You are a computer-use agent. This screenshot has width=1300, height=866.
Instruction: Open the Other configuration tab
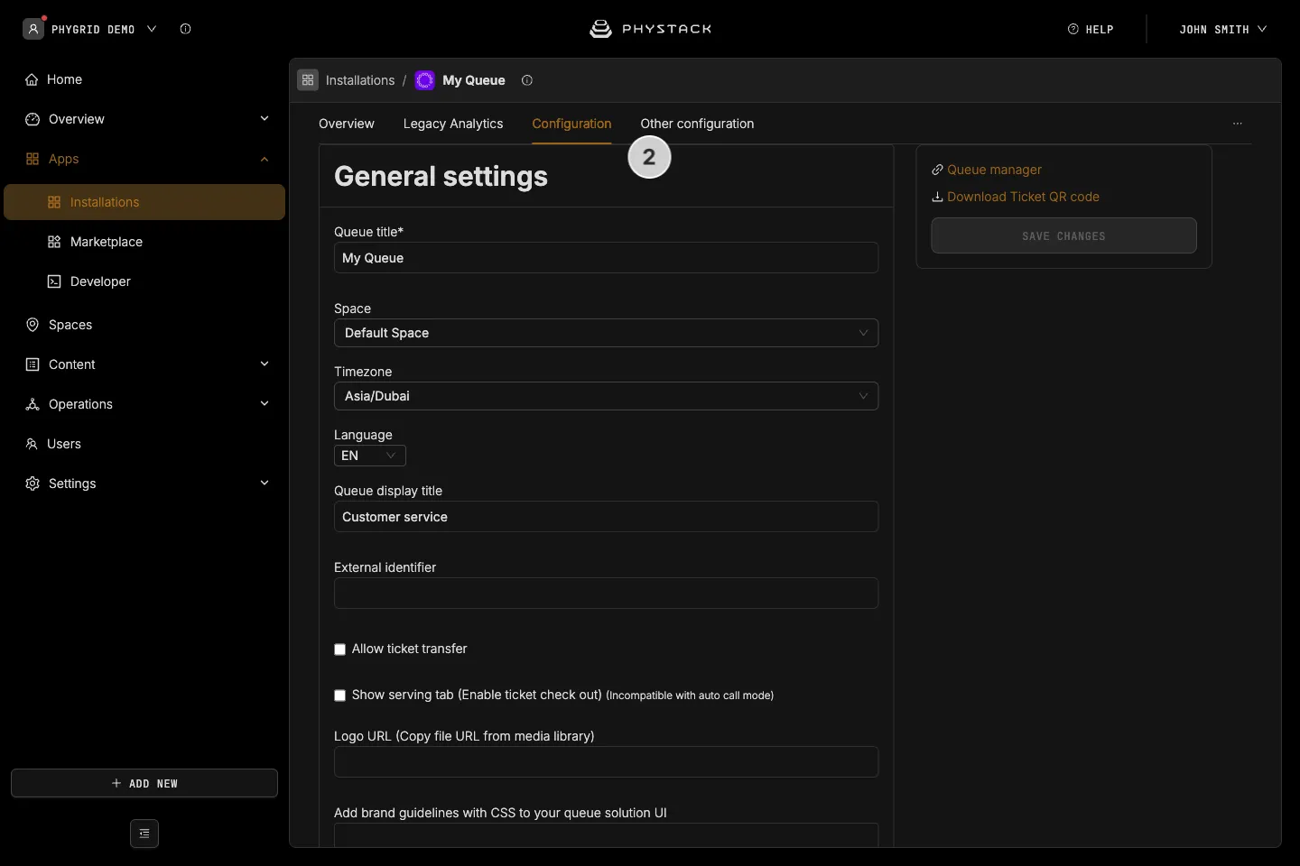click(x=697, y=124)
